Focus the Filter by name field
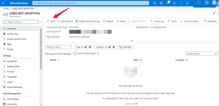Image resolution: width=219 pixels, height=106 pixels. click(58, 47)
